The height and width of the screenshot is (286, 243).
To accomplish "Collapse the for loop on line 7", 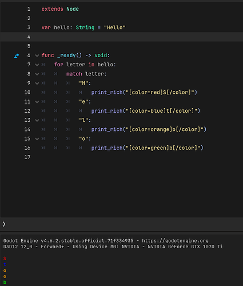I will [37, 65].
